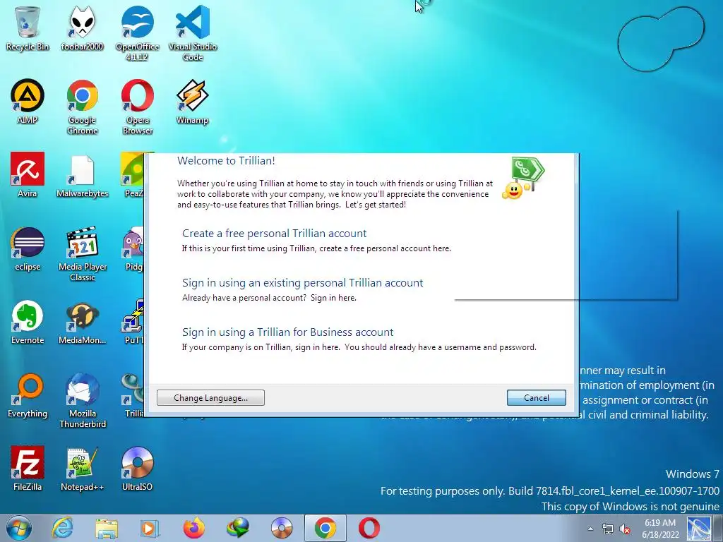Click the Opera icon in the taskbar
Screen dimensions: 723x542
click(x=369, y=528)
